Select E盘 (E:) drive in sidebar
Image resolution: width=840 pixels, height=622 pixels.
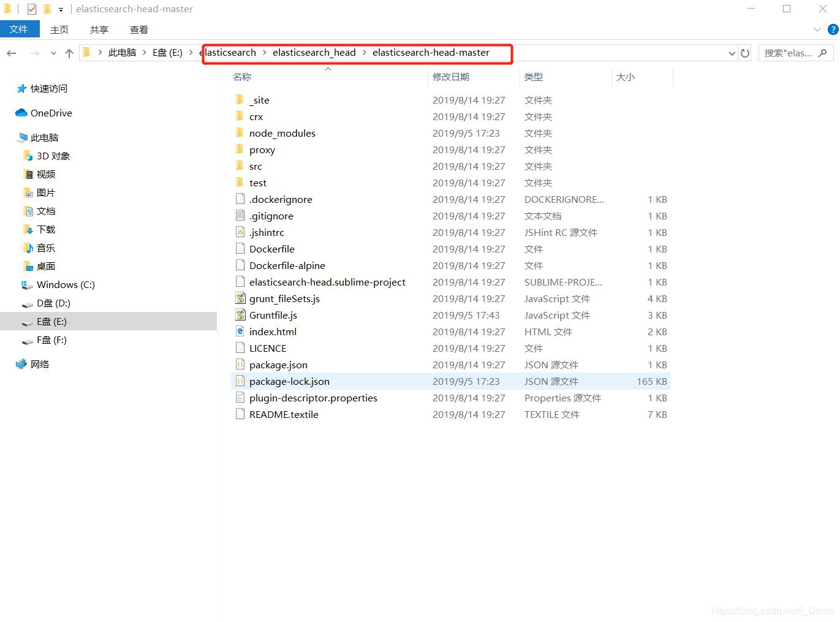pos(108,322)
